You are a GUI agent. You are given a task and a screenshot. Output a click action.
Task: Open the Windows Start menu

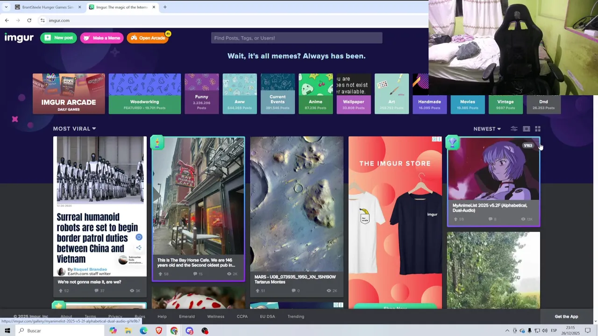7,330
